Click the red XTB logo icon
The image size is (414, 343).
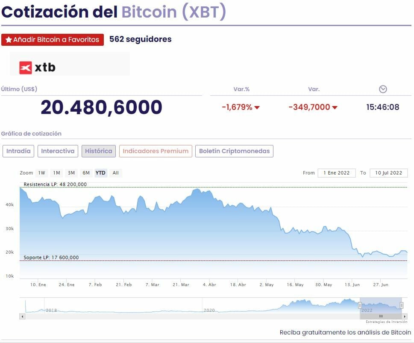(26, 67)
